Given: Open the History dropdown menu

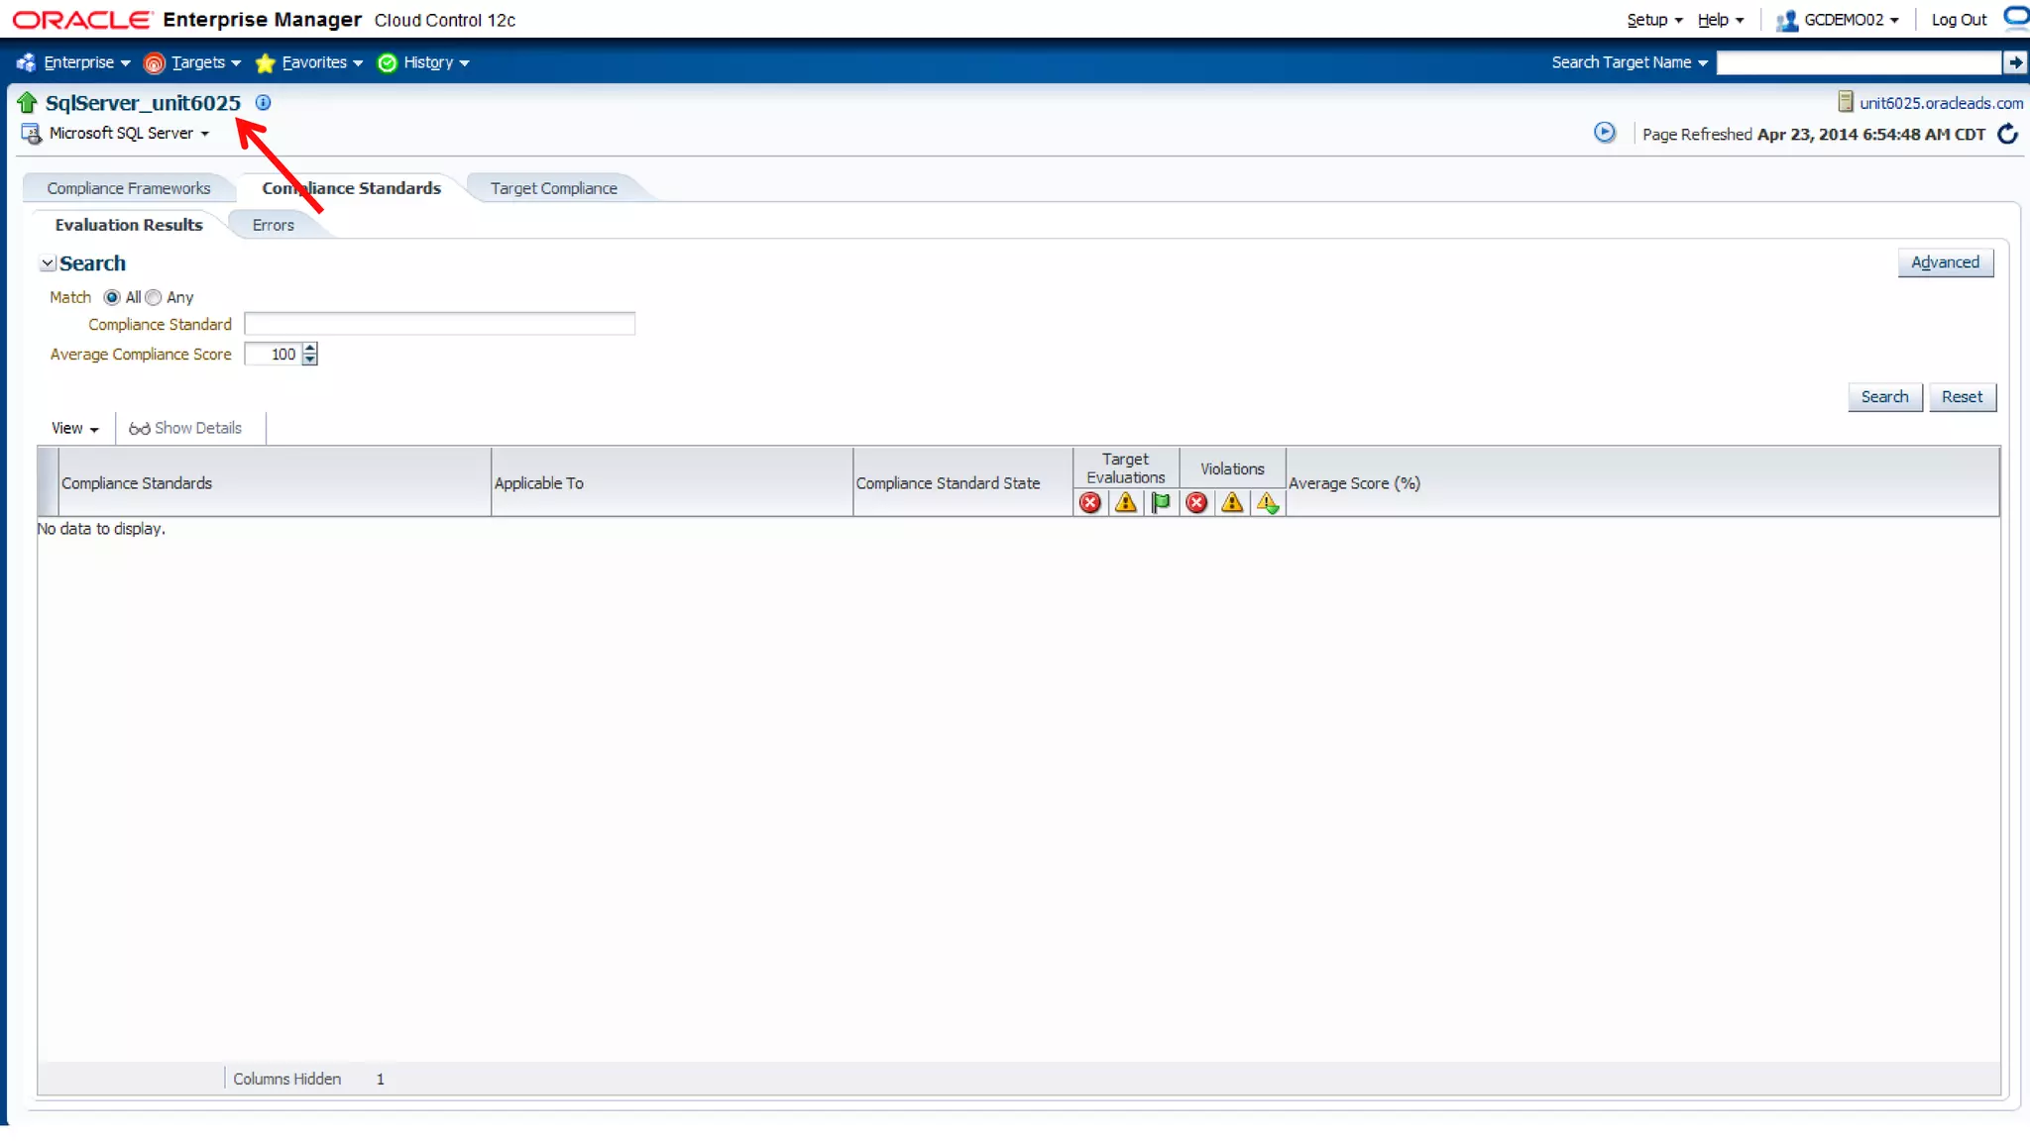Looking at the screenshot, I should pyautogui.click(x=436, y=62).
